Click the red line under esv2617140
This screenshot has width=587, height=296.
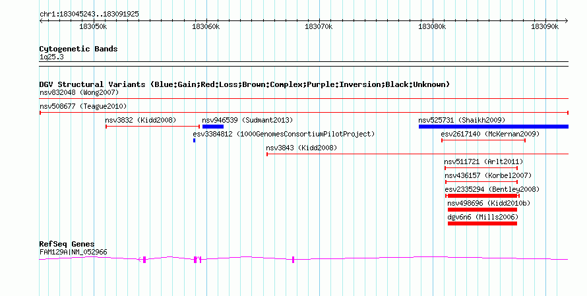483,140
